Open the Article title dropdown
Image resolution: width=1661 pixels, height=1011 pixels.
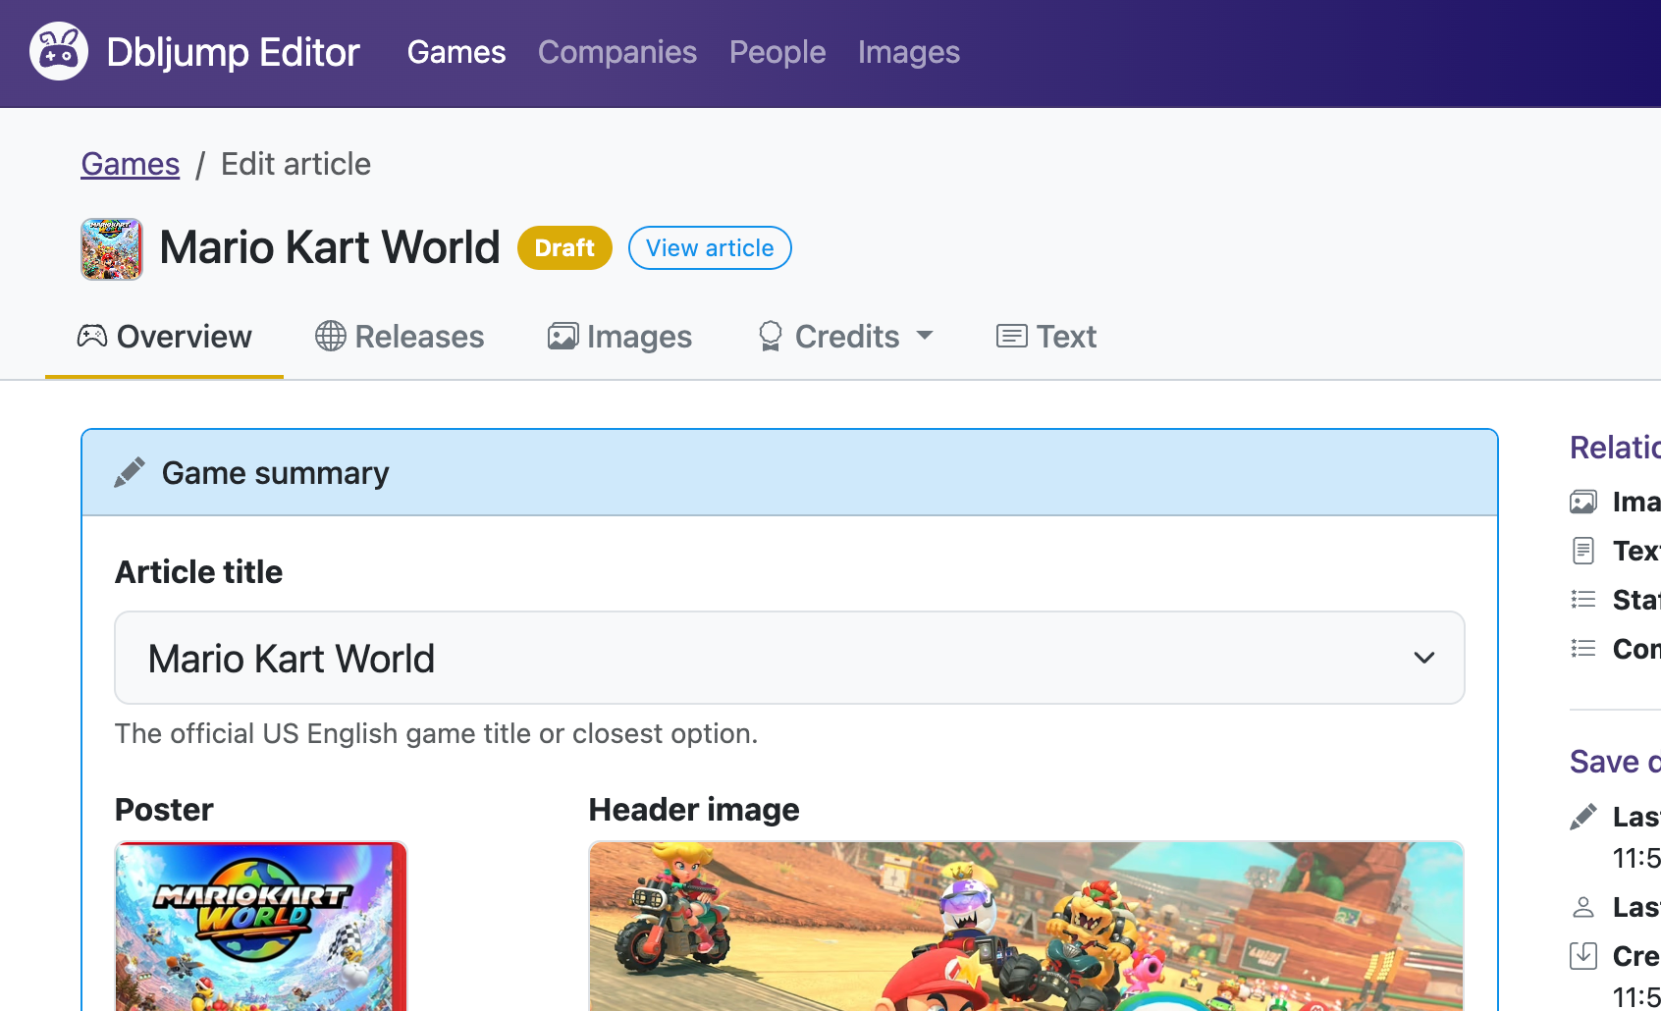point(789,658)
